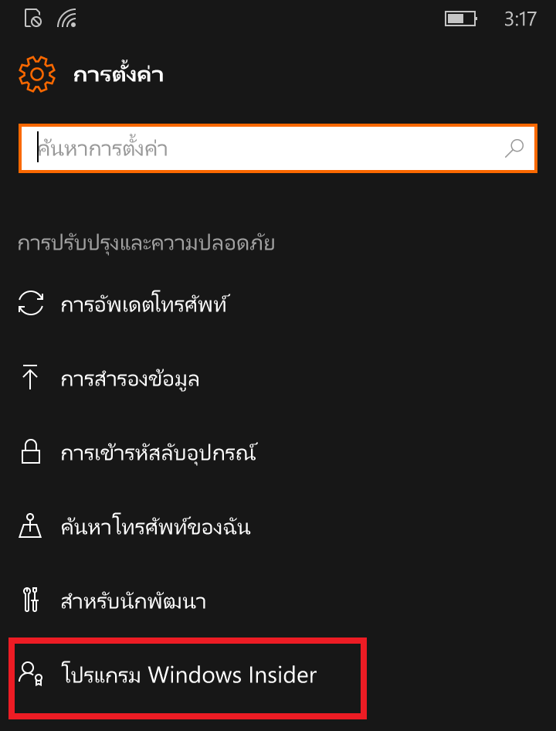556x731 pixels.
Task: Tap the no-SIM status bar icon
Action: pyautogui.click(x=32, y=19)
